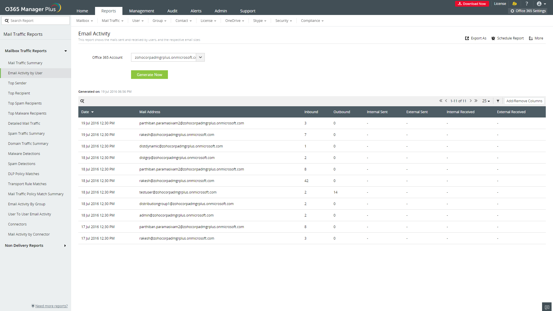Viewport: 553px width, 311px height.
Task: Expand the Non Delivery Reports section
Action: point(65,246)
